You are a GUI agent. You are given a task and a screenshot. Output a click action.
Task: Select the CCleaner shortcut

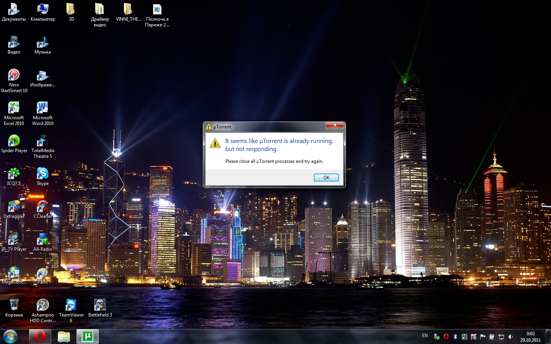(42, 209)
